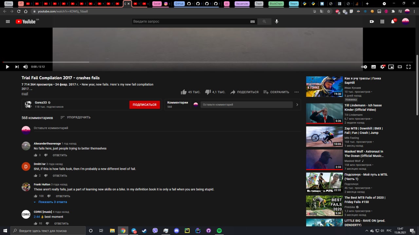The width and height of the screenshot is (419, 235).
Task: Expand description with ЕЩЁ
Action: pos(25,94)
